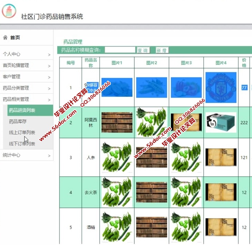Click the drug name 去火茶
Image resolution: width=252 pixels, height=245 pixels.
pos(91,192)
